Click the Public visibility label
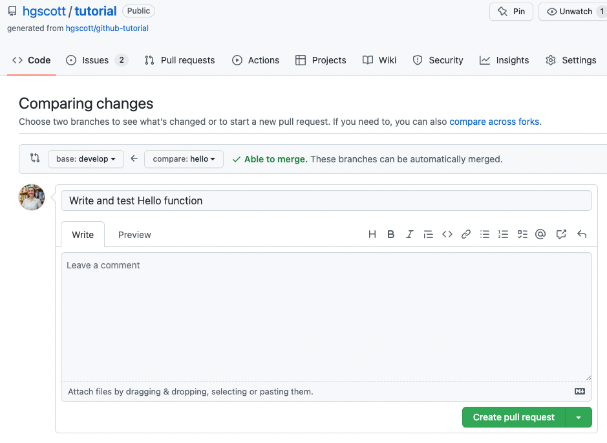607x443 pixels. (138, 11)
